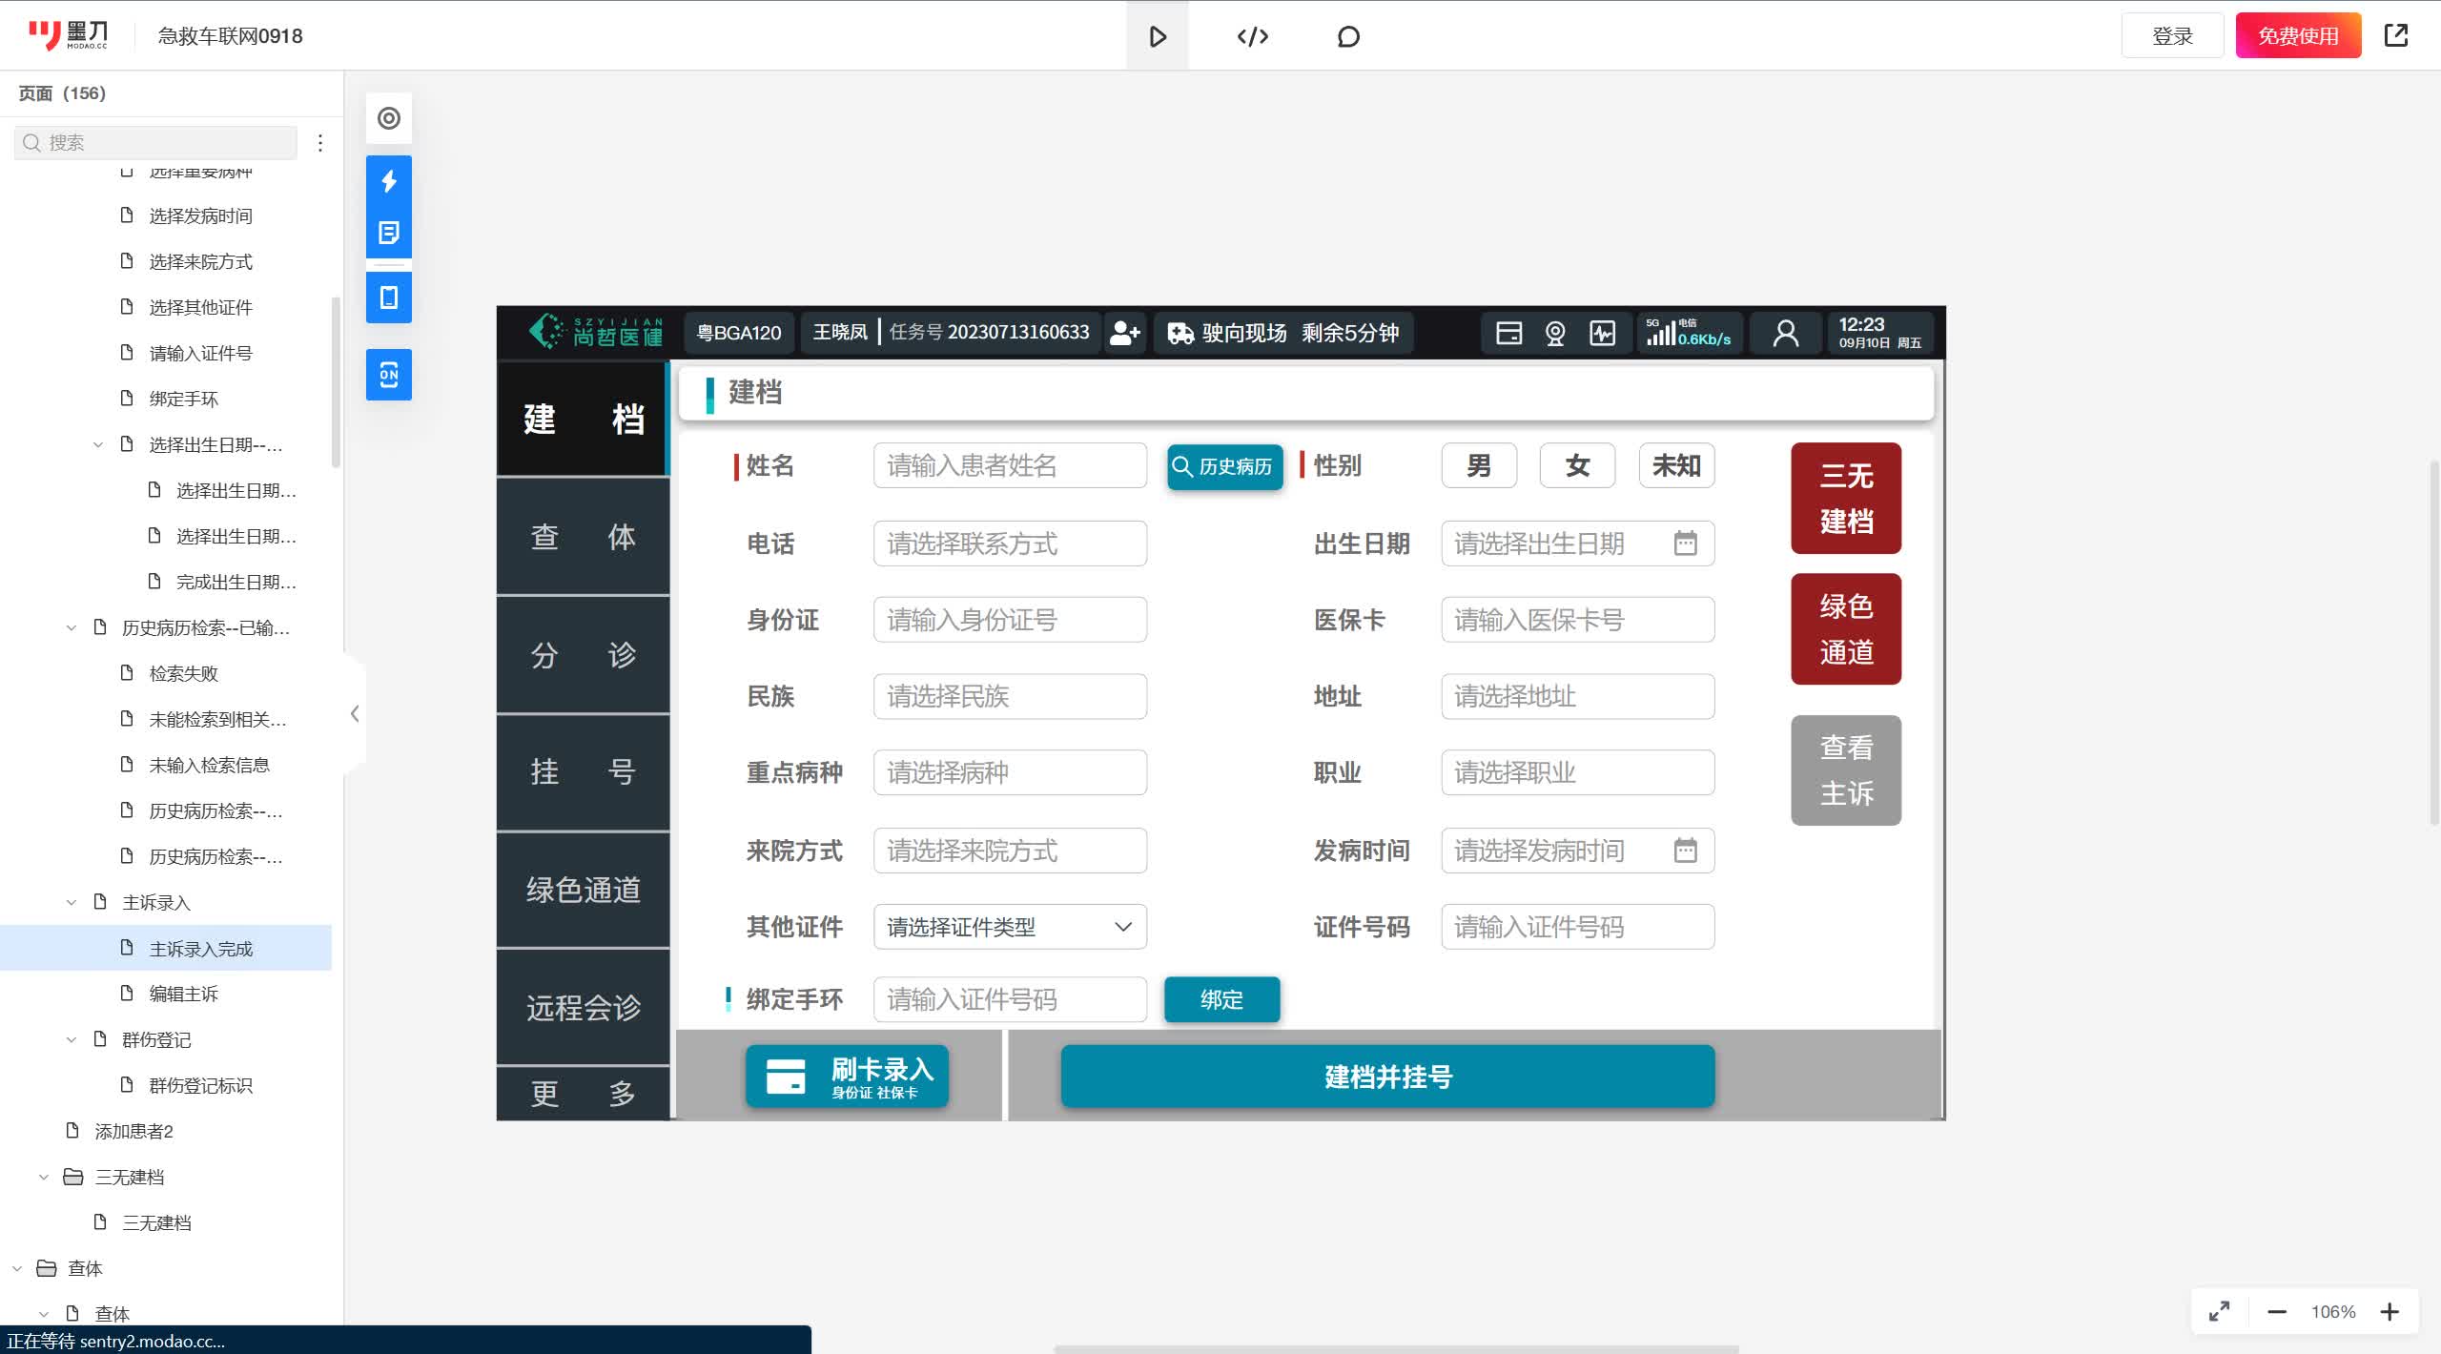Viewport: 2441px width, 1354px height.
Task: Click the 免费使用 button top right
Action: 2297,34
